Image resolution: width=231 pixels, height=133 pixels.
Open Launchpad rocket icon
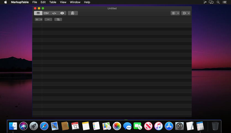click(34, 126)
